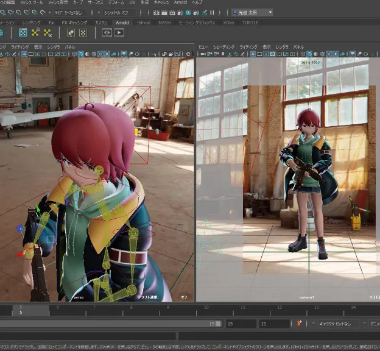Screen dimensions: 380x351
Task: Open live surface field ライブ サーフェスなし
Action: 71,12
